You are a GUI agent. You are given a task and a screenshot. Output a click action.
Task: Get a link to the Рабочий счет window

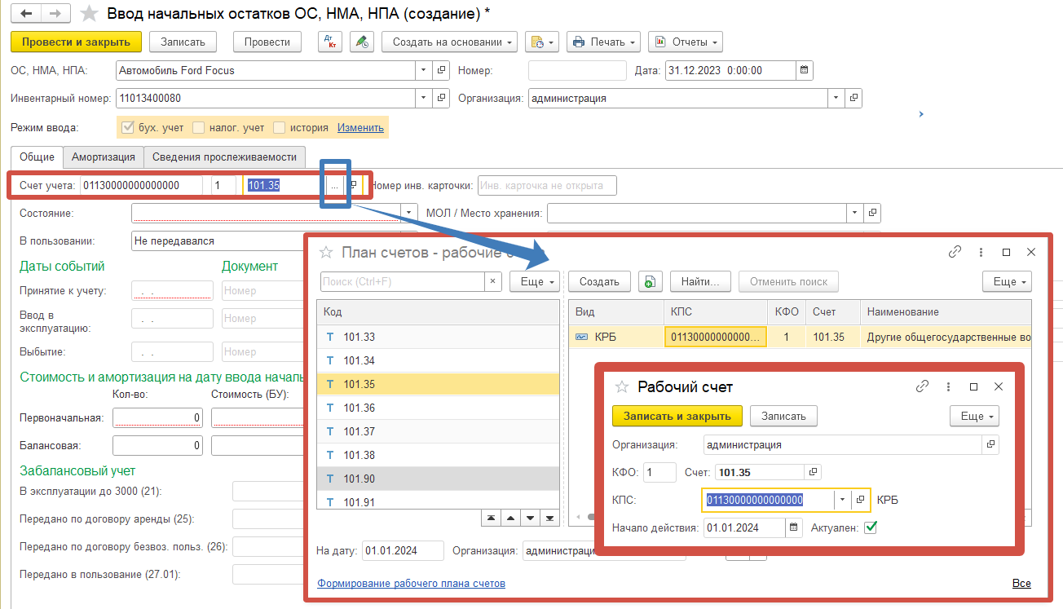tap(923, 386)
